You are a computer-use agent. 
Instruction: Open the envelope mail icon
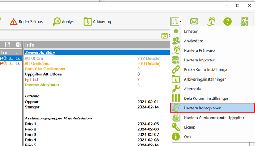click(194, 21)
